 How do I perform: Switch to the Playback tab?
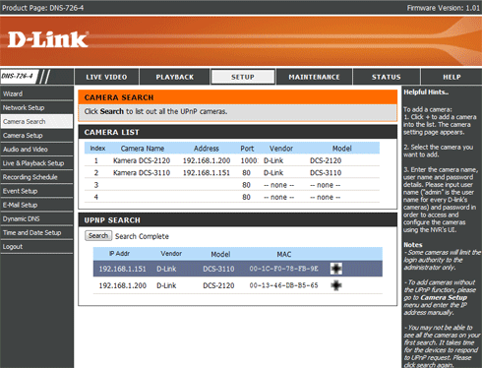(175, 77)
